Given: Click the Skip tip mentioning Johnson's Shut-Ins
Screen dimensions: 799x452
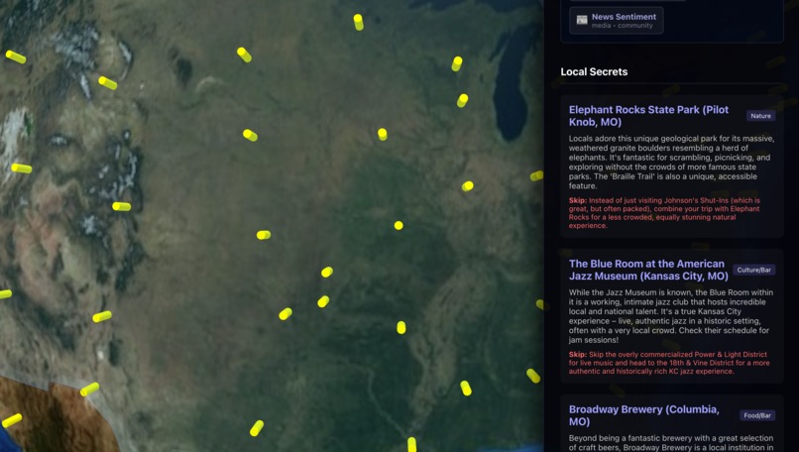Looking at the screenshot, I should 664,213.
